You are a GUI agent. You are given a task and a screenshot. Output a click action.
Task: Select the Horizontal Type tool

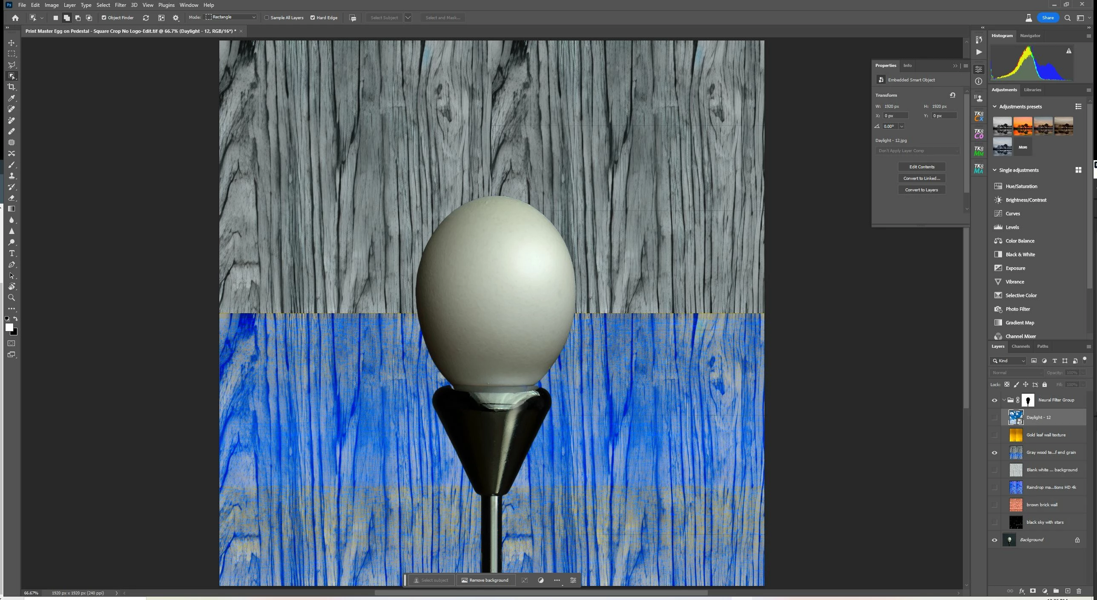[x=11, y=254]
